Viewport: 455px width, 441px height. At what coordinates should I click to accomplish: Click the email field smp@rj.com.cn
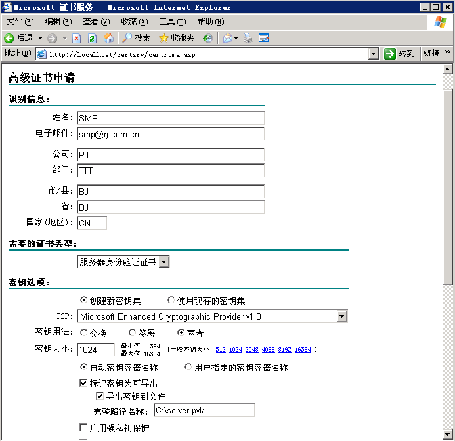[x=171, y=134]
